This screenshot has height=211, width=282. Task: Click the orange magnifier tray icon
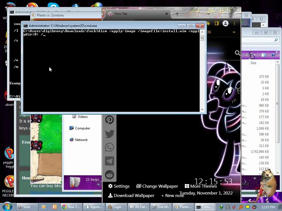tap(241, 207)
